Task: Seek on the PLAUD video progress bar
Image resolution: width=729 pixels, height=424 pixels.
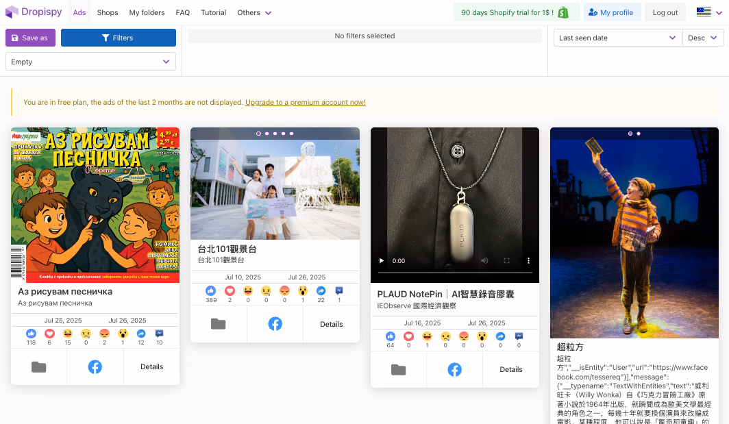Action: tap(455, 272)
